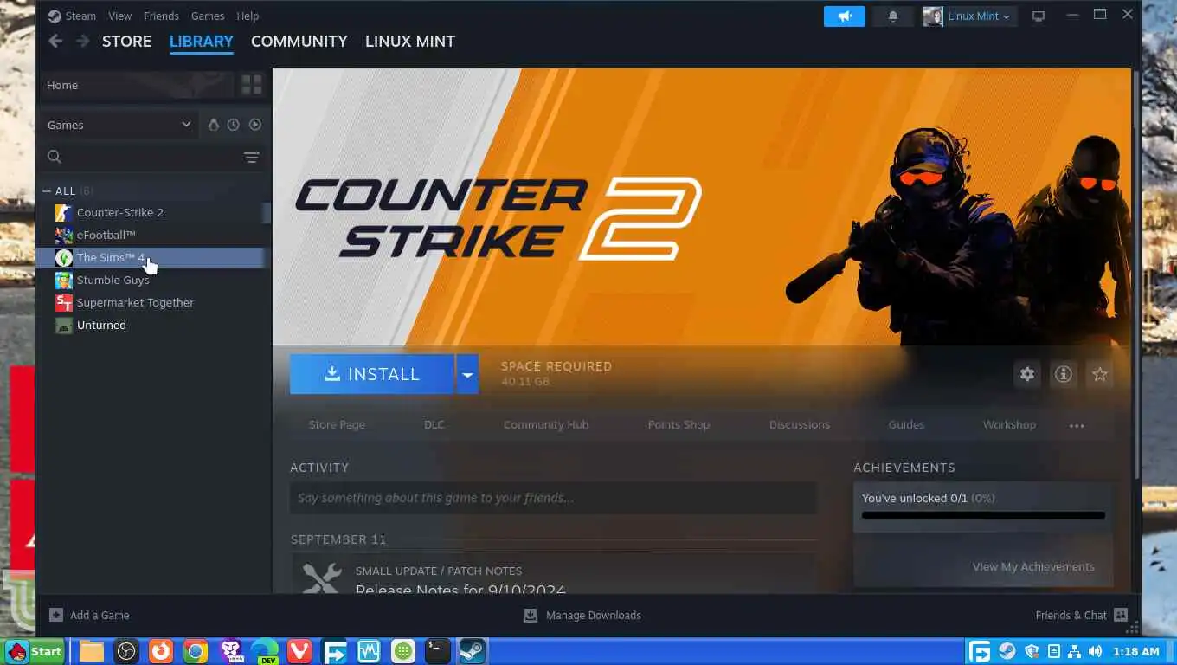Toggle the recent activity clock filter
1177x665 pixels.
(x=234, y=125)
